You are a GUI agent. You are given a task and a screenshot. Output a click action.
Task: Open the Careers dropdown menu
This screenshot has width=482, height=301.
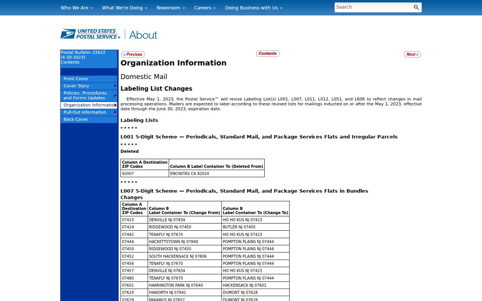tap(205, 8)
